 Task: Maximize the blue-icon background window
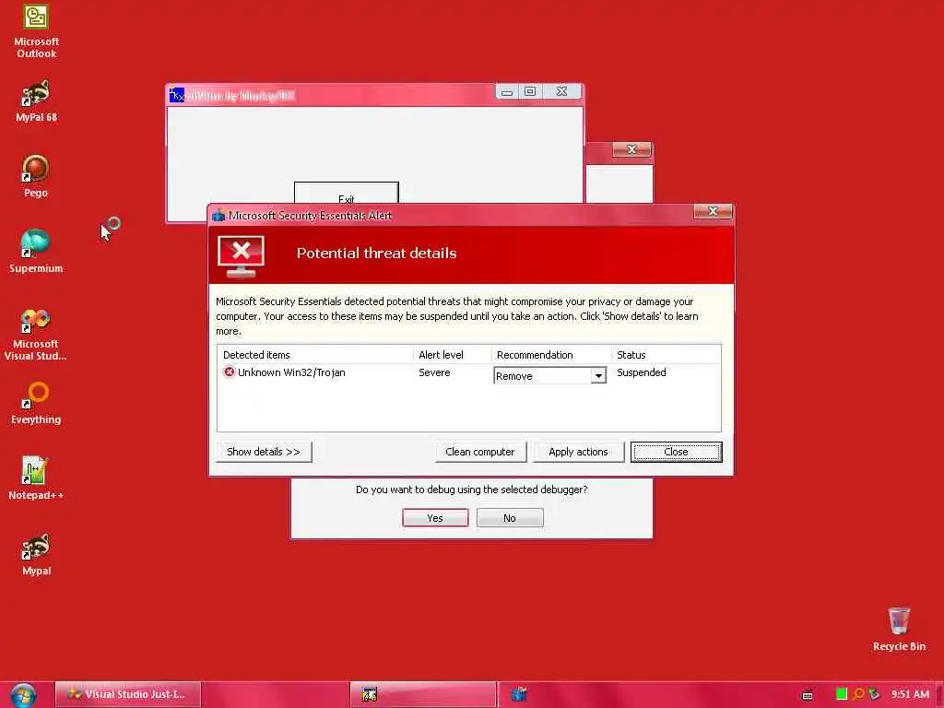point(530,91)
